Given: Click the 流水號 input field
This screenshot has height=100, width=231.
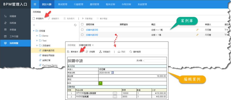Looking at the screenshot, I should point(155,61).
